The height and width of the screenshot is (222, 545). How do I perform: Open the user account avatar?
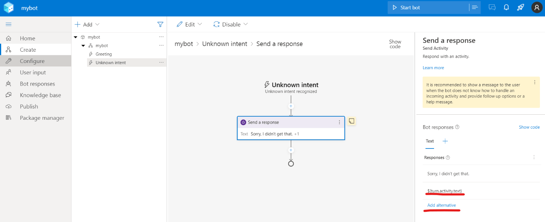click(x=537, y=7)
